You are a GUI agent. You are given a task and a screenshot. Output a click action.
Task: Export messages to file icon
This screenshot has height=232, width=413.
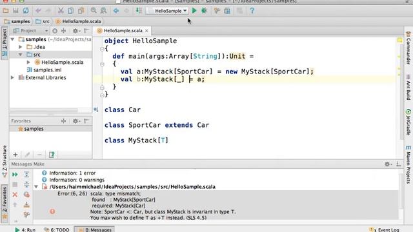[x=26, y=205]
